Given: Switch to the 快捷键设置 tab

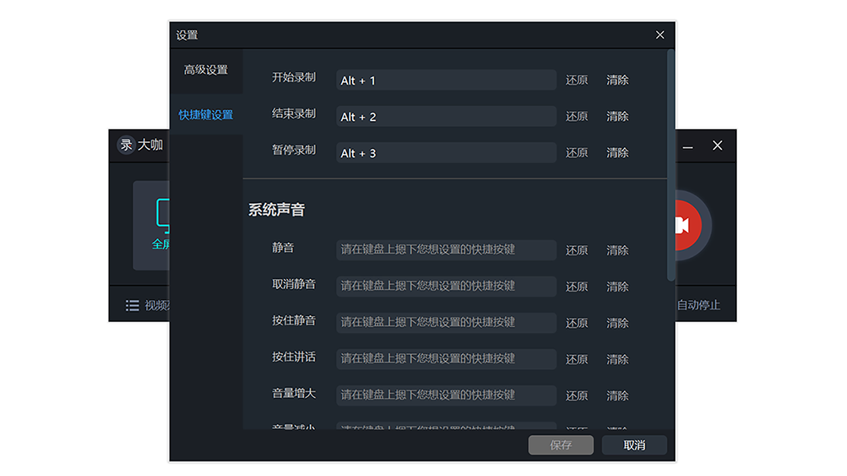Looking at the screenshot, I should pos(206,114).
